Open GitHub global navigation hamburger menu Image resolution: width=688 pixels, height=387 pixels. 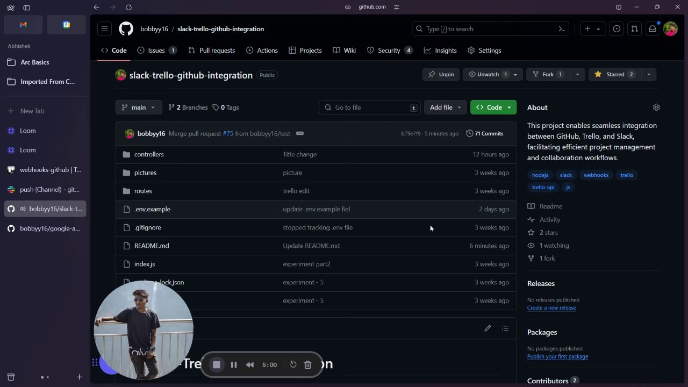105,29
